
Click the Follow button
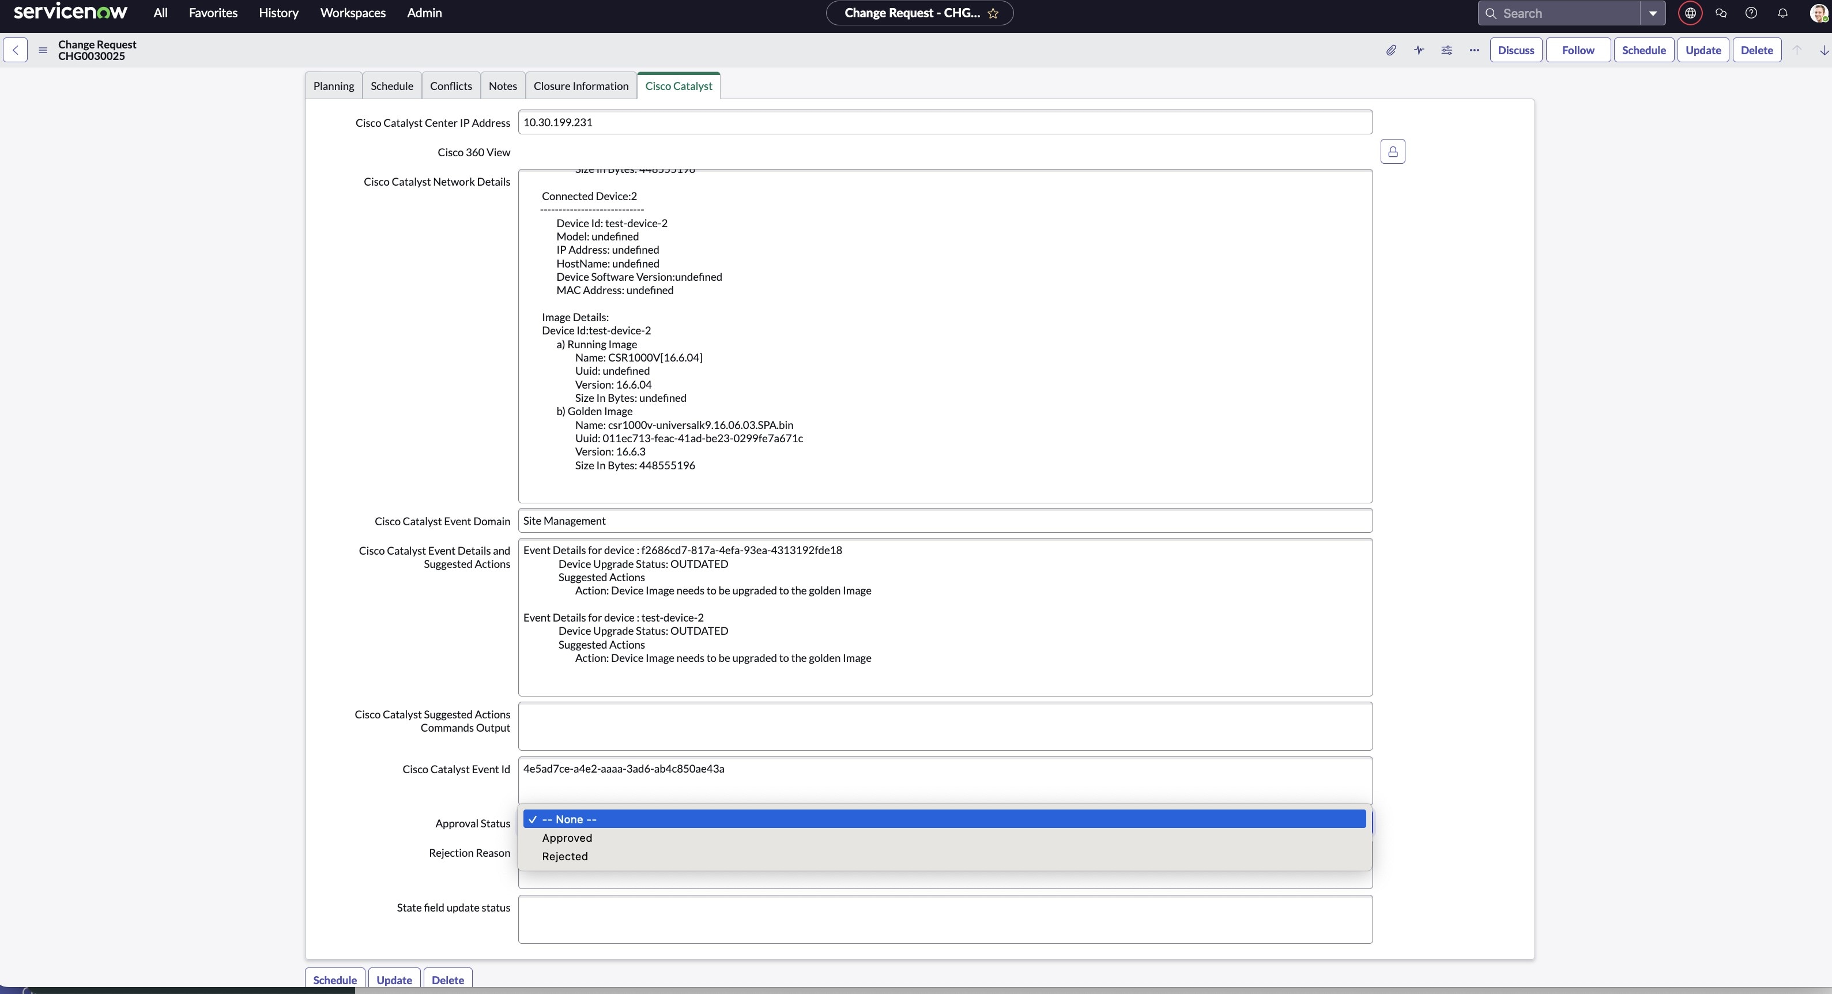click(1578, 50)
